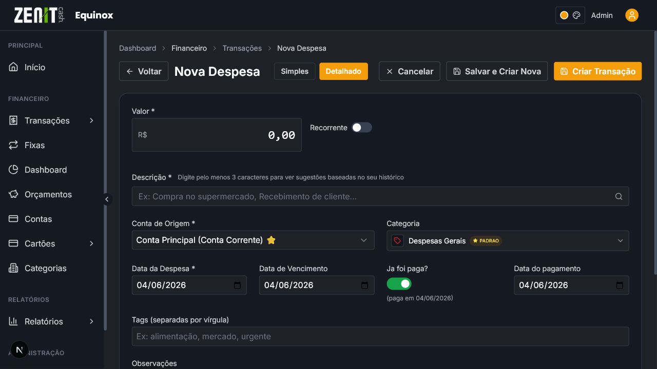Open Fixas in sidebar
The image size is (657, 369).
tap(51, 145)
